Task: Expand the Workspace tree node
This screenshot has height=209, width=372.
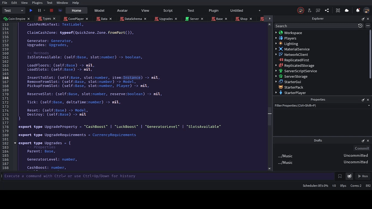Action: 276,33
